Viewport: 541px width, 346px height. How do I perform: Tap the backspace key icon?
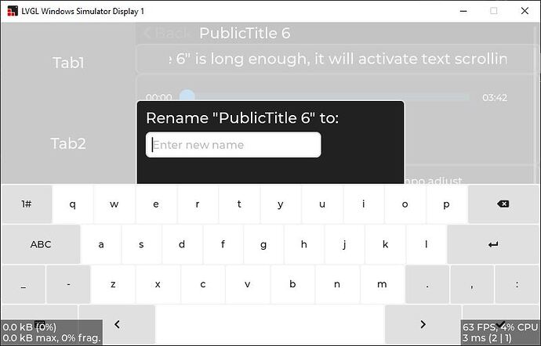click(x=503, y=204)
